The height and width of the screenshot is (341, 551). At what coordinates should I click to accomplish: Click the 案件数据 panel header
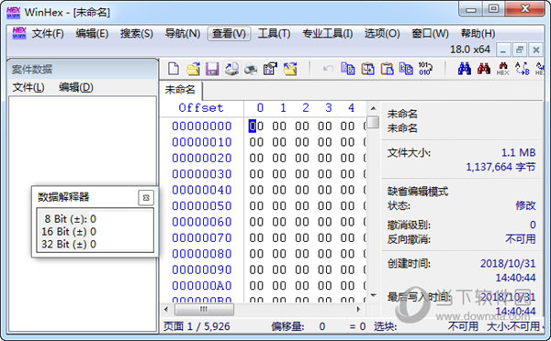(x=83, y=69)
